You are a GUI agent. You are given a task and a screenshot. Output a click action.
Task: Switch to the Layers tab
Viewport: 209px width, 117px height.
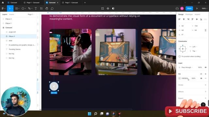point(5,14)
